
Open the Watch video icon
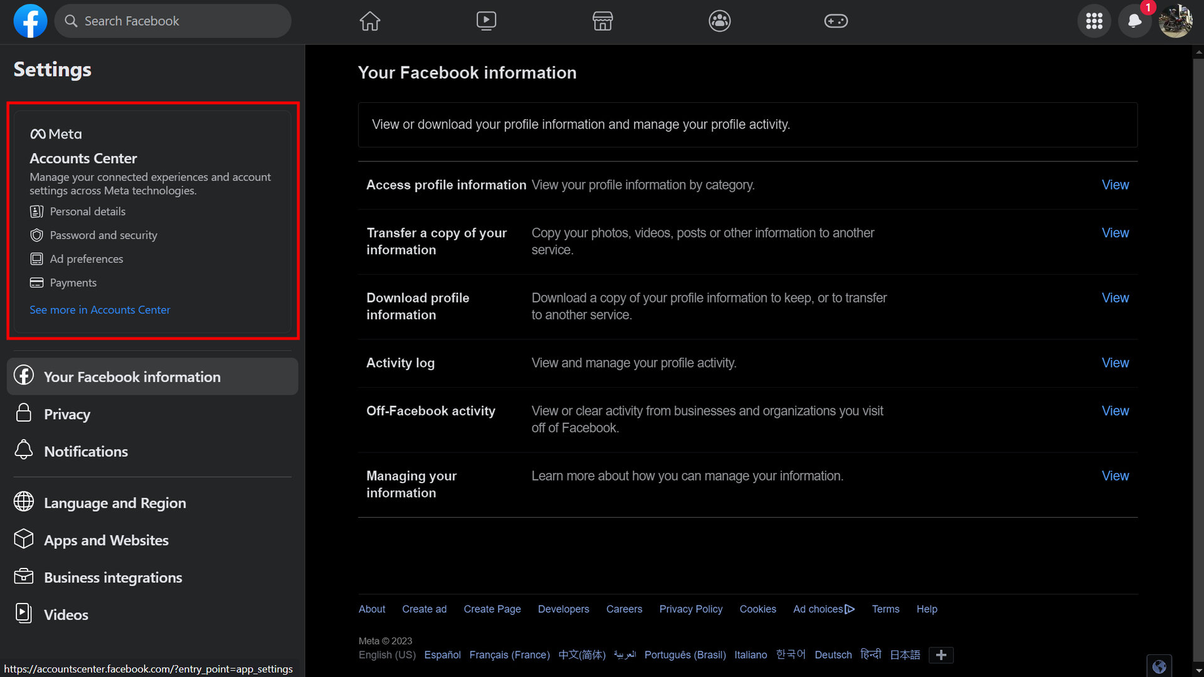click(x=486, y=21)
